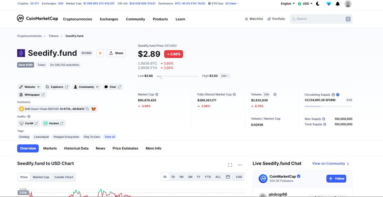Click Max Supply info icon
The image size is (383, 197).
tap(324, 119)
